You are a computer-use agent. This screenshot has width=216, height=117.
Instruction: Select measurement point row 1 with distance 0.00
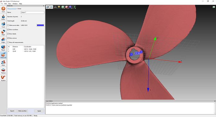click(26, 49)
